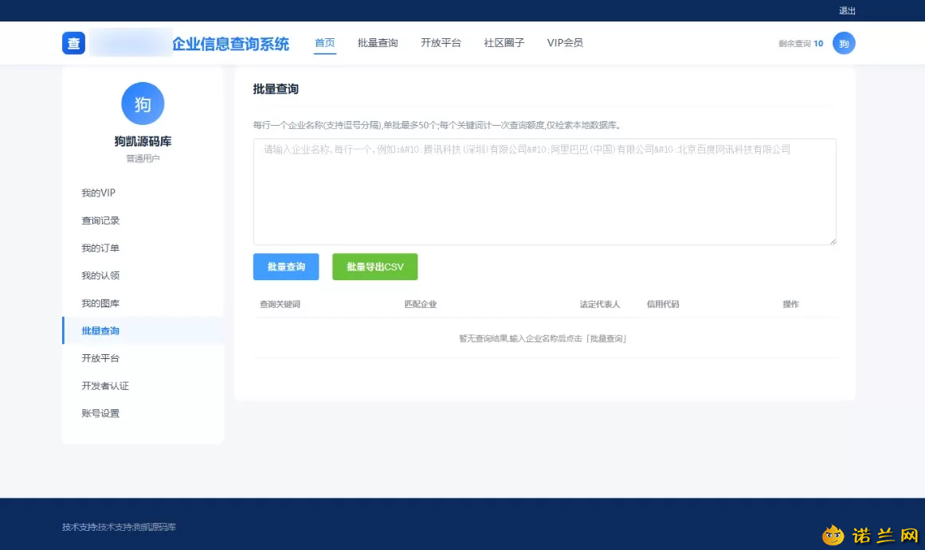Click the large 狗 profile avatar in sidebar

click(x=143, y=103)
